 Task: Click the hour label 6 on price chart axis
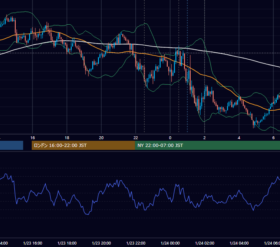273,138
